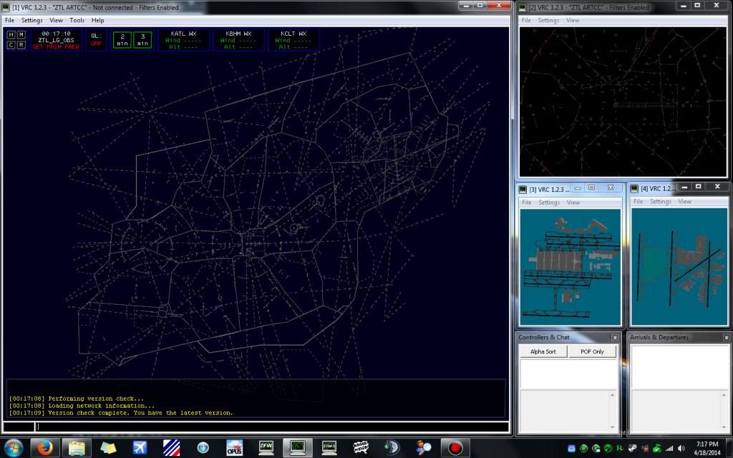Click the OPUS taskbar icon
The width and height of the screenshot is (733, 458).
tap(234, 448)
